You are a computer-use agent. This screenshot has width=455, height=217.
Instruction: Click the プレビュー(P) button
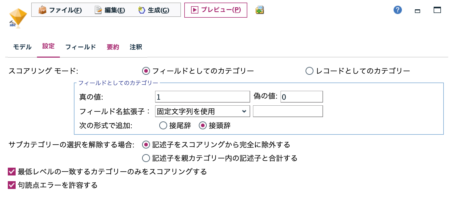tap(216, 10)
